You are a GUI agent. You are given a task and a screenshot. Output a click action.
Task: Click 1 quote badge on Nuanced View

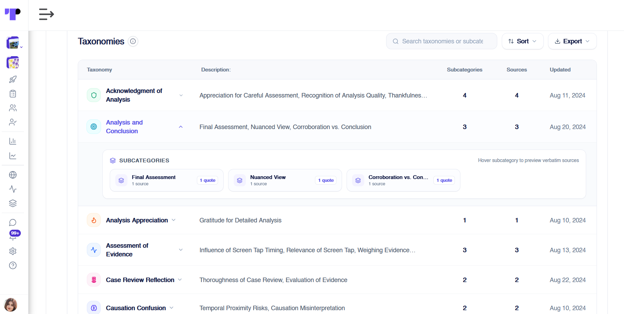(x=326, y=180)
